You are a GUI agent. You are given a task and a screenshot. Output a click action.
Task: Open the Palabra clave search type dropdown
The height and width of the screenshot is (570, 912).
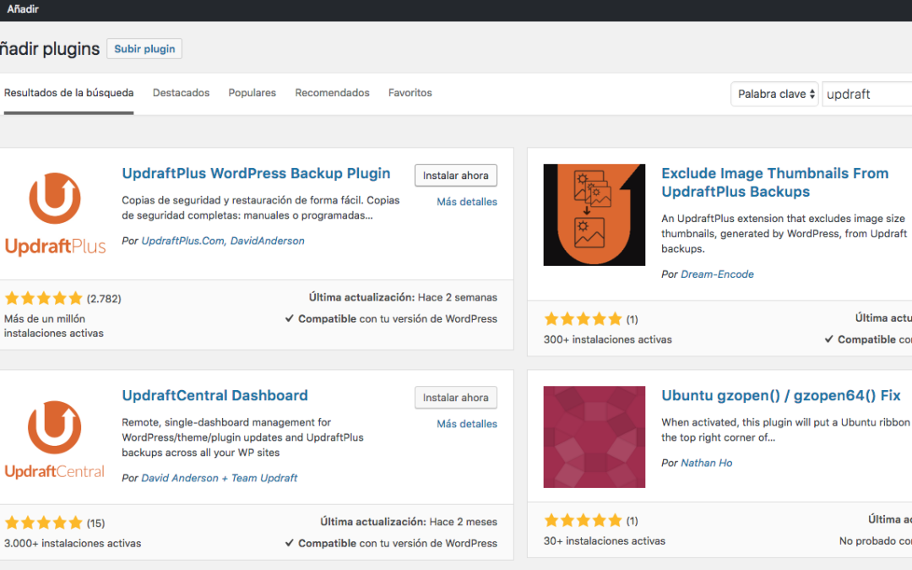774,94
